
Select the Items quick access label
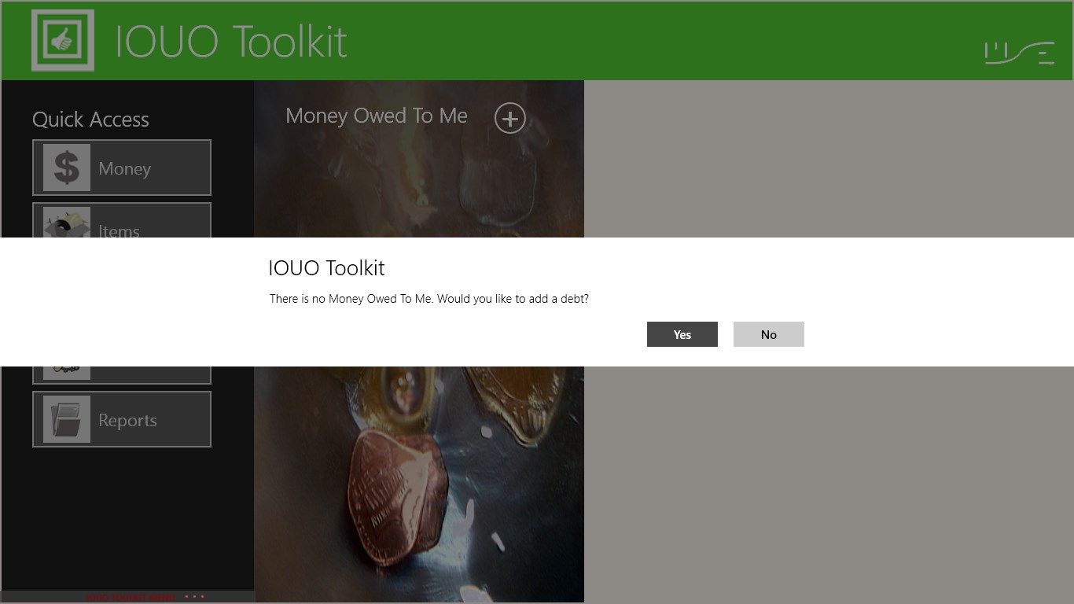119,230
